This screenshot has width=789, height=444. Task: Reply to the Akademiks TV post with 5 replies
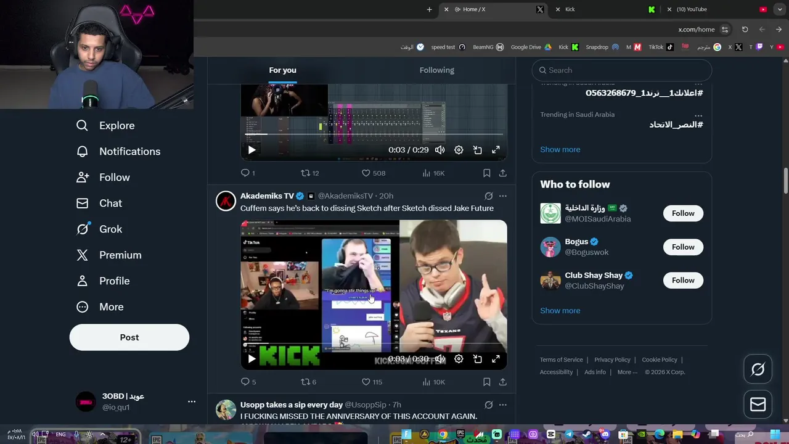[x=248, y=382]
